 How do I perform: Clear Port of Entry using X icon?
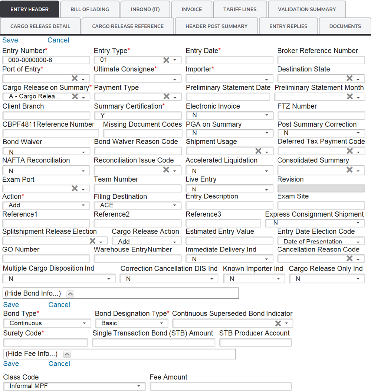[75, 78]
